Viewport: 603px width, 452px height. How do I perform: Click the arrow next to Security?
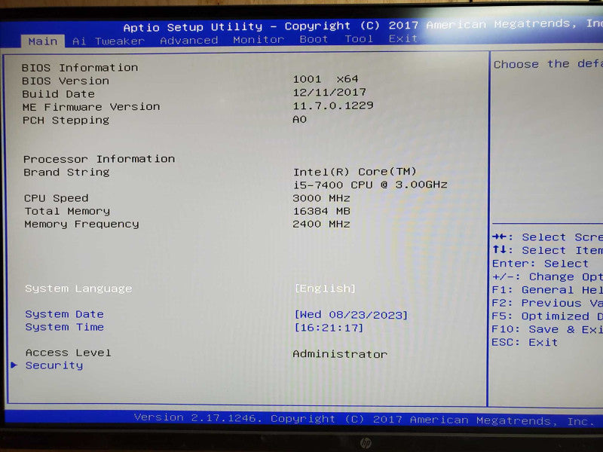click(x=14, y=365)
